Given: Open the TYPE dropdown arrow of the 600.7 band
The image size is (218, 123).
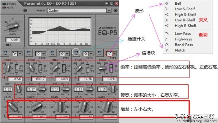Looking at the screenshot, I should 44,54.
